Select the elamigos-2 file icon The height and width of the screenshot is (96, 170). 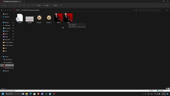point(49,18)
